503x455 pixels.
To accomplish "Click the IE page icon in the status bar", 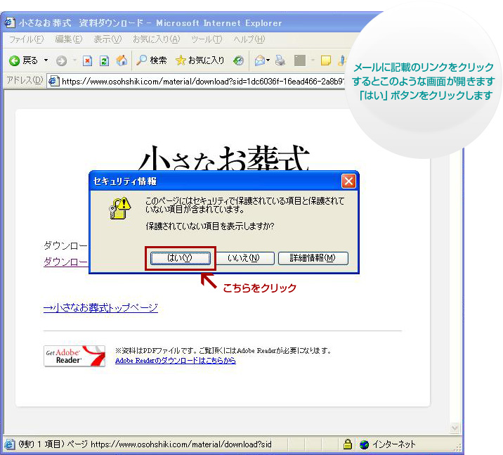I will point(9,444).
